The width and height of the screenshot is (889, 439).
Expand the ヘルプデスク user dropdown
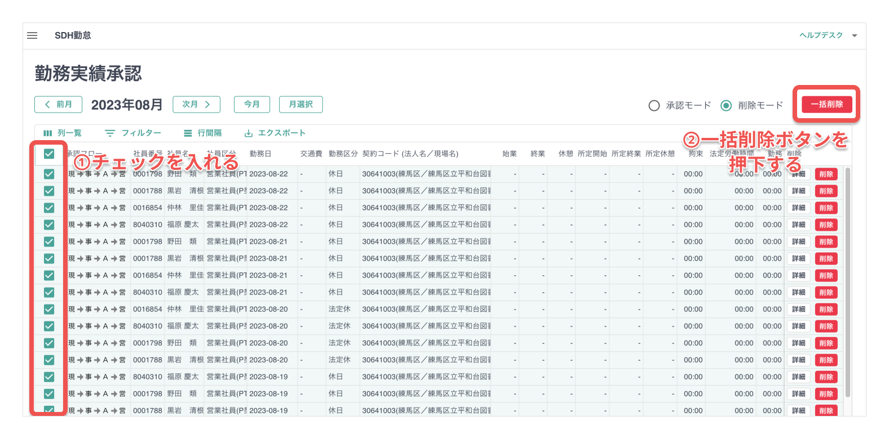coord(854,35)
